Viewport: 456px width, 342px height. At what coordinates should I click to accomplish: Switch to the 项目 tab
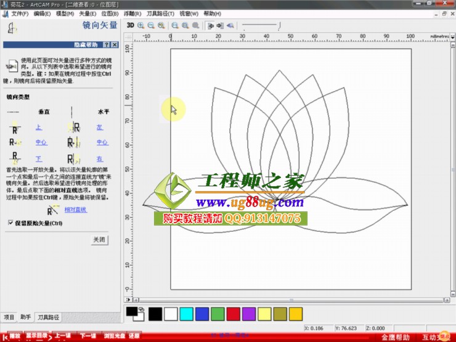tap(9, 317)
